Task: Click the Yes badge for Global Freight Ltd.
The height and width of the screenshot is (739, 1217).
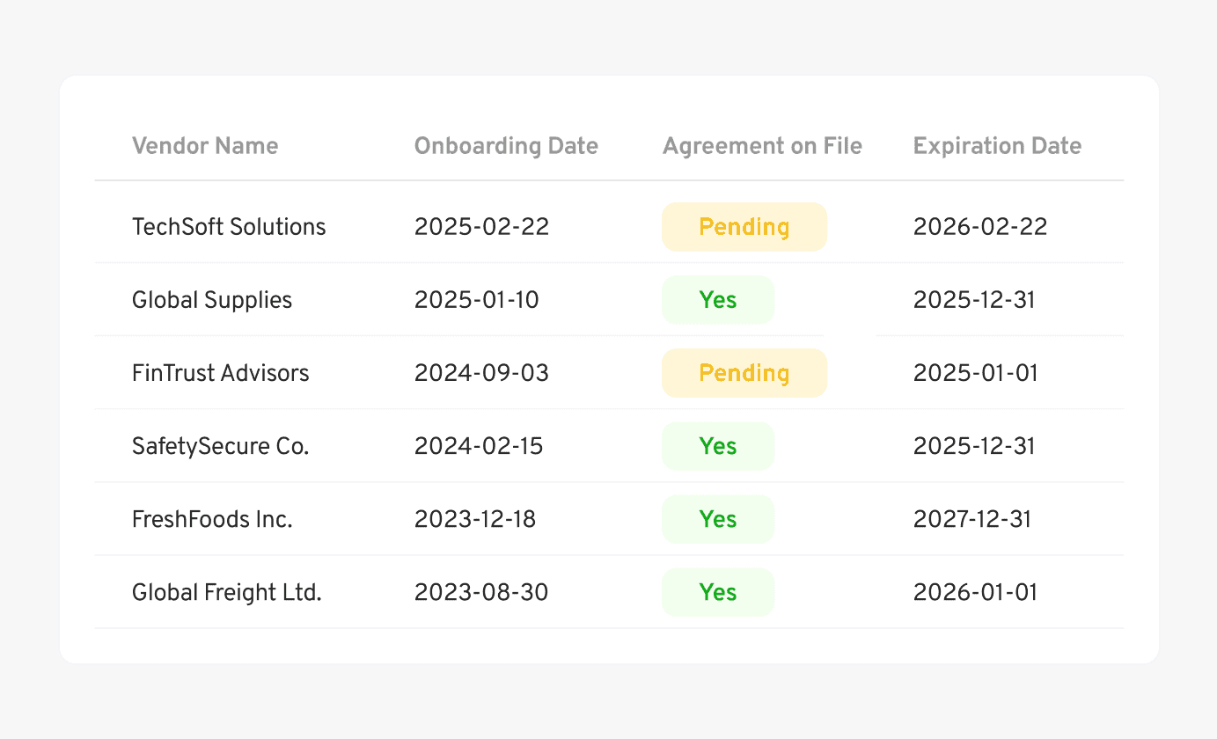Action: click(718, 592)
